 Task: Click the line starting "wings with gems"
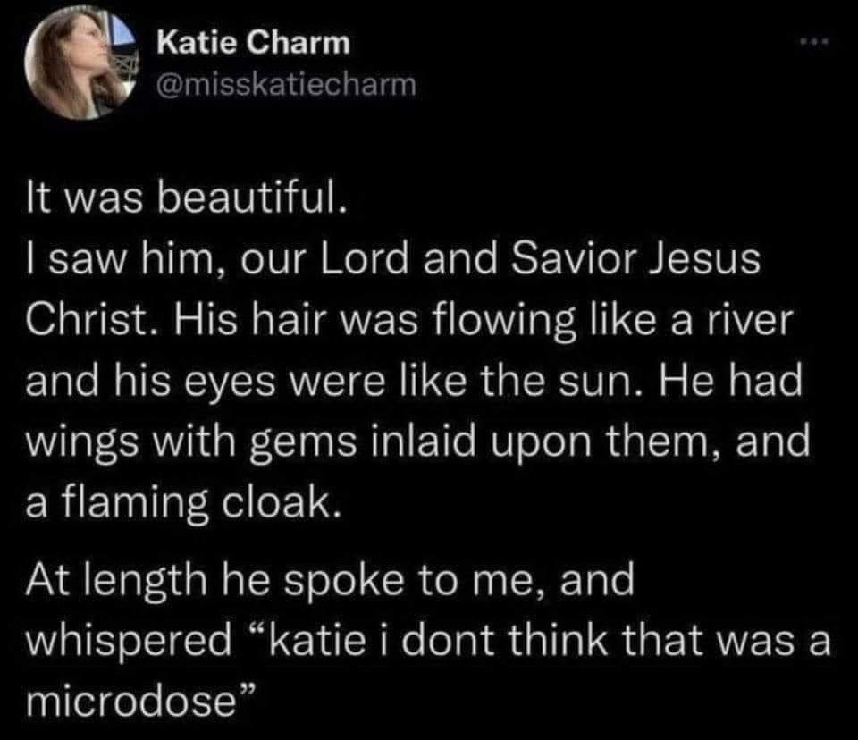pos(417,442)
